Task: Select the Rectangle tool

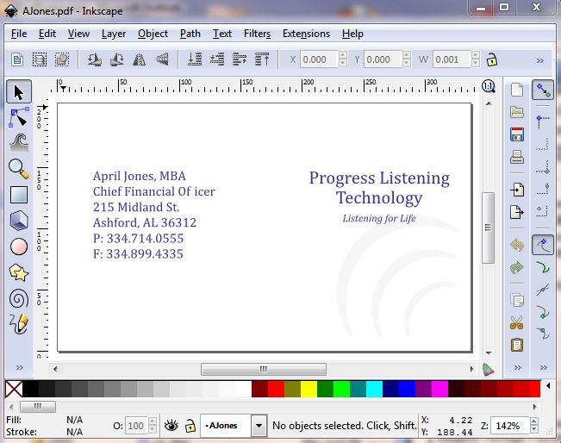Action: coord(19,195)
